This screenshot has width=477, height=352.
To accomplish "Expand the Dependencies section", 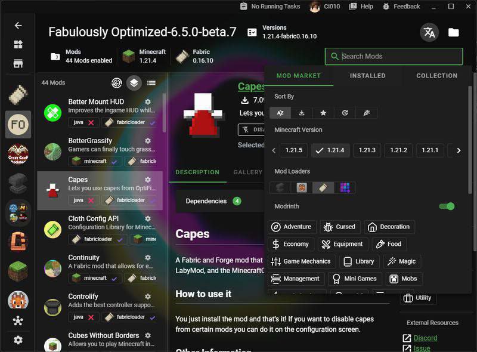I will click(213, 201).
